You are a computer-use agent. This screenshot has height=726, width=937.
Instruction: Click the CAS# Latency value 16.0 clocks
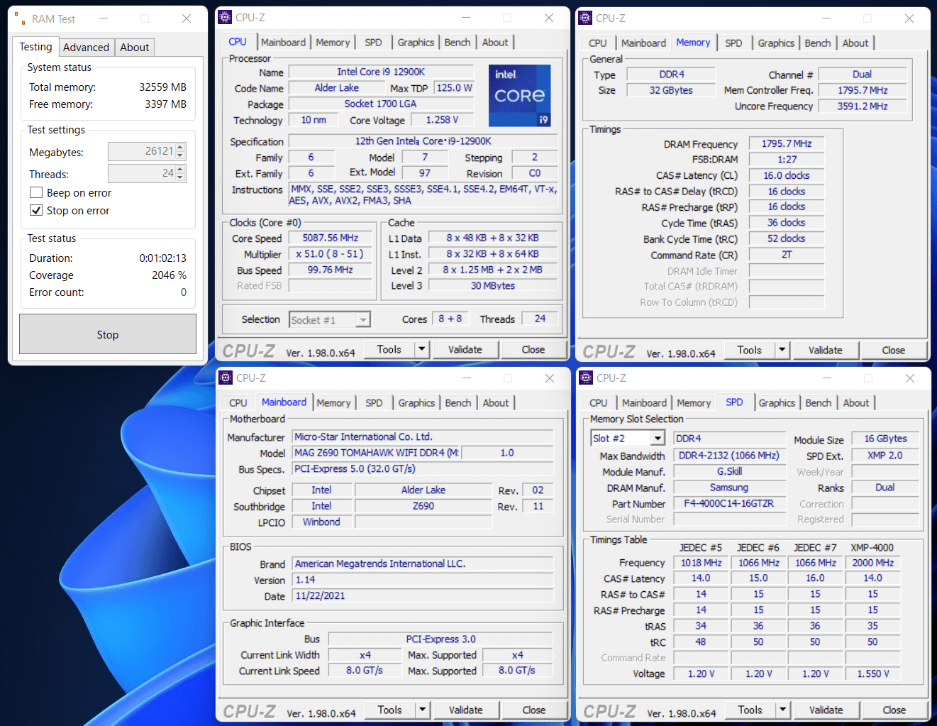pos(787,175)
